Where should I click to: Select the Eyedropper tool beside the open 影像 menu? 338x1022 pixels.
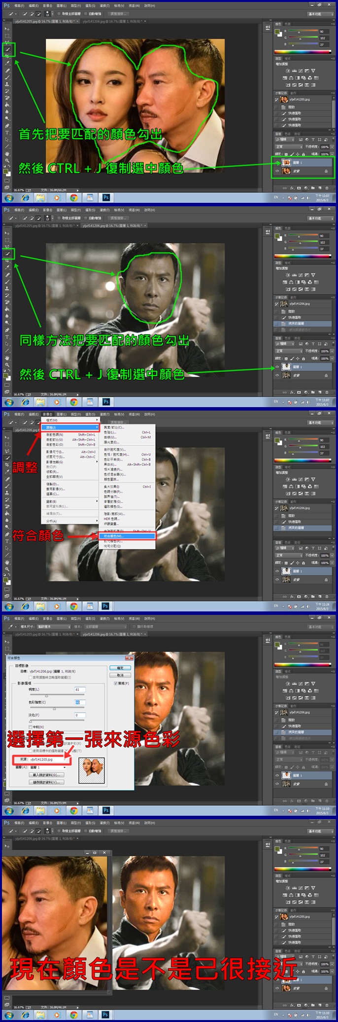pos(7,472)
